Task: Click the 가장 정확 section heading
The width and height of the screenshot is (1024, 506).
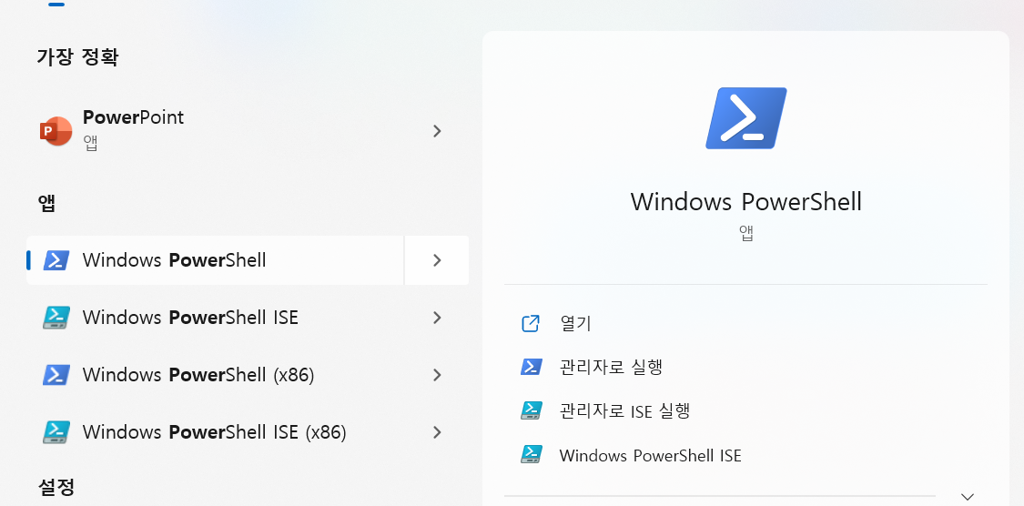Action: pyautogui.click(x=77, y=57)
